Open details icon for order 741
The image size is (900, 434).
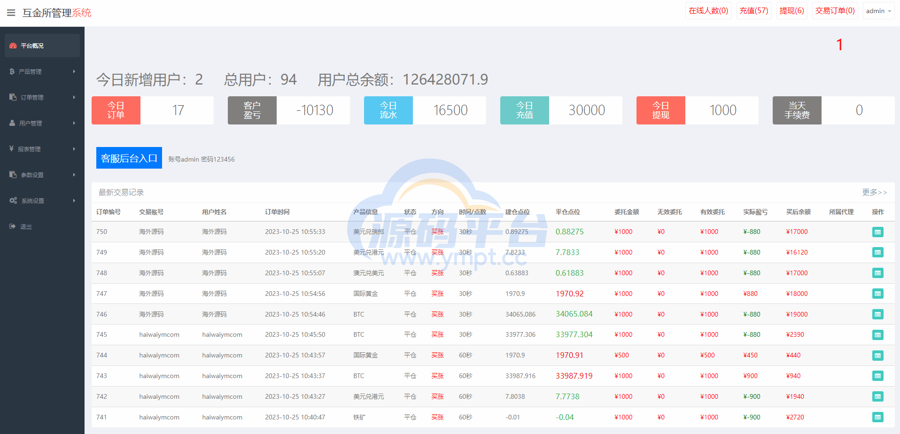(877, 417)
